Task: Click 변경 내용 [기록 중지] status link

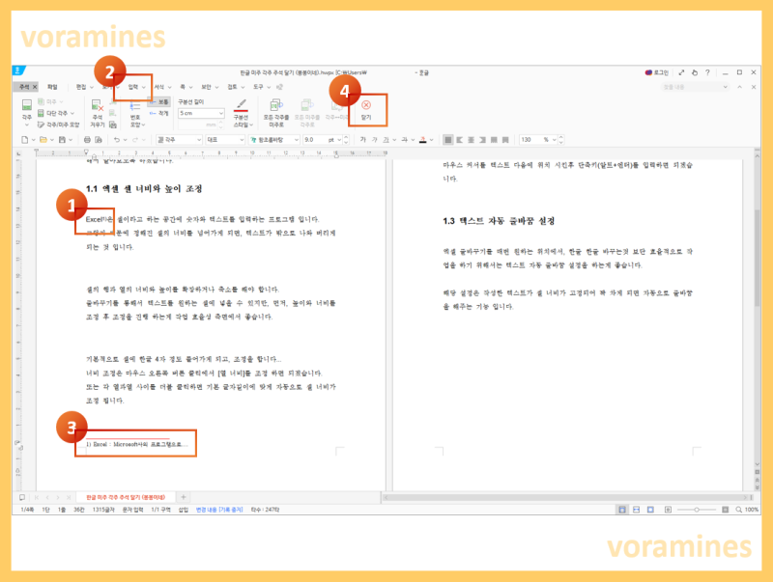Action: pyautogui.click(x=219, y=510)
